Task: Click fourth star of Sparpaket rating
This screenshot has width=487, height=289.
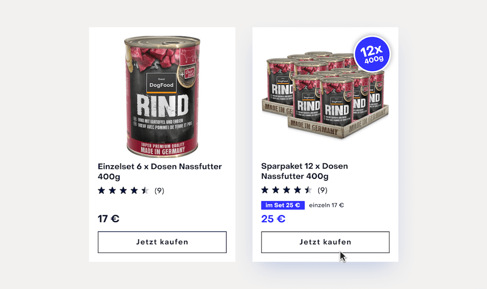Action: point(297,190)
